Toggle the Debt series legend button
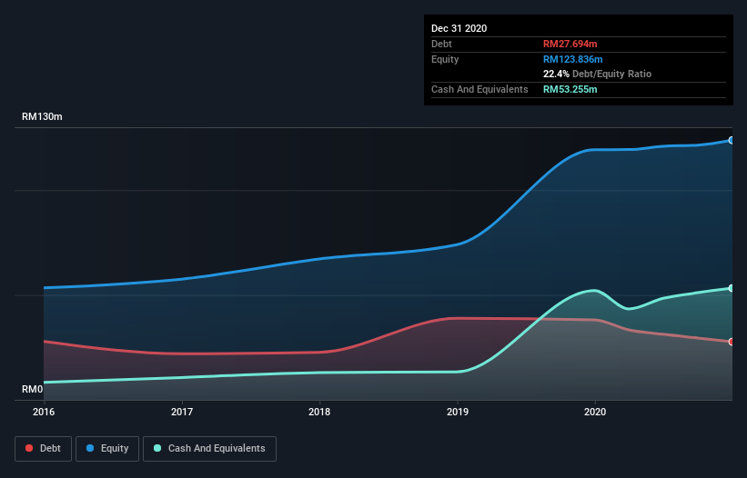Viewport: 747px width, 478px height. click(x=44, y=449)
